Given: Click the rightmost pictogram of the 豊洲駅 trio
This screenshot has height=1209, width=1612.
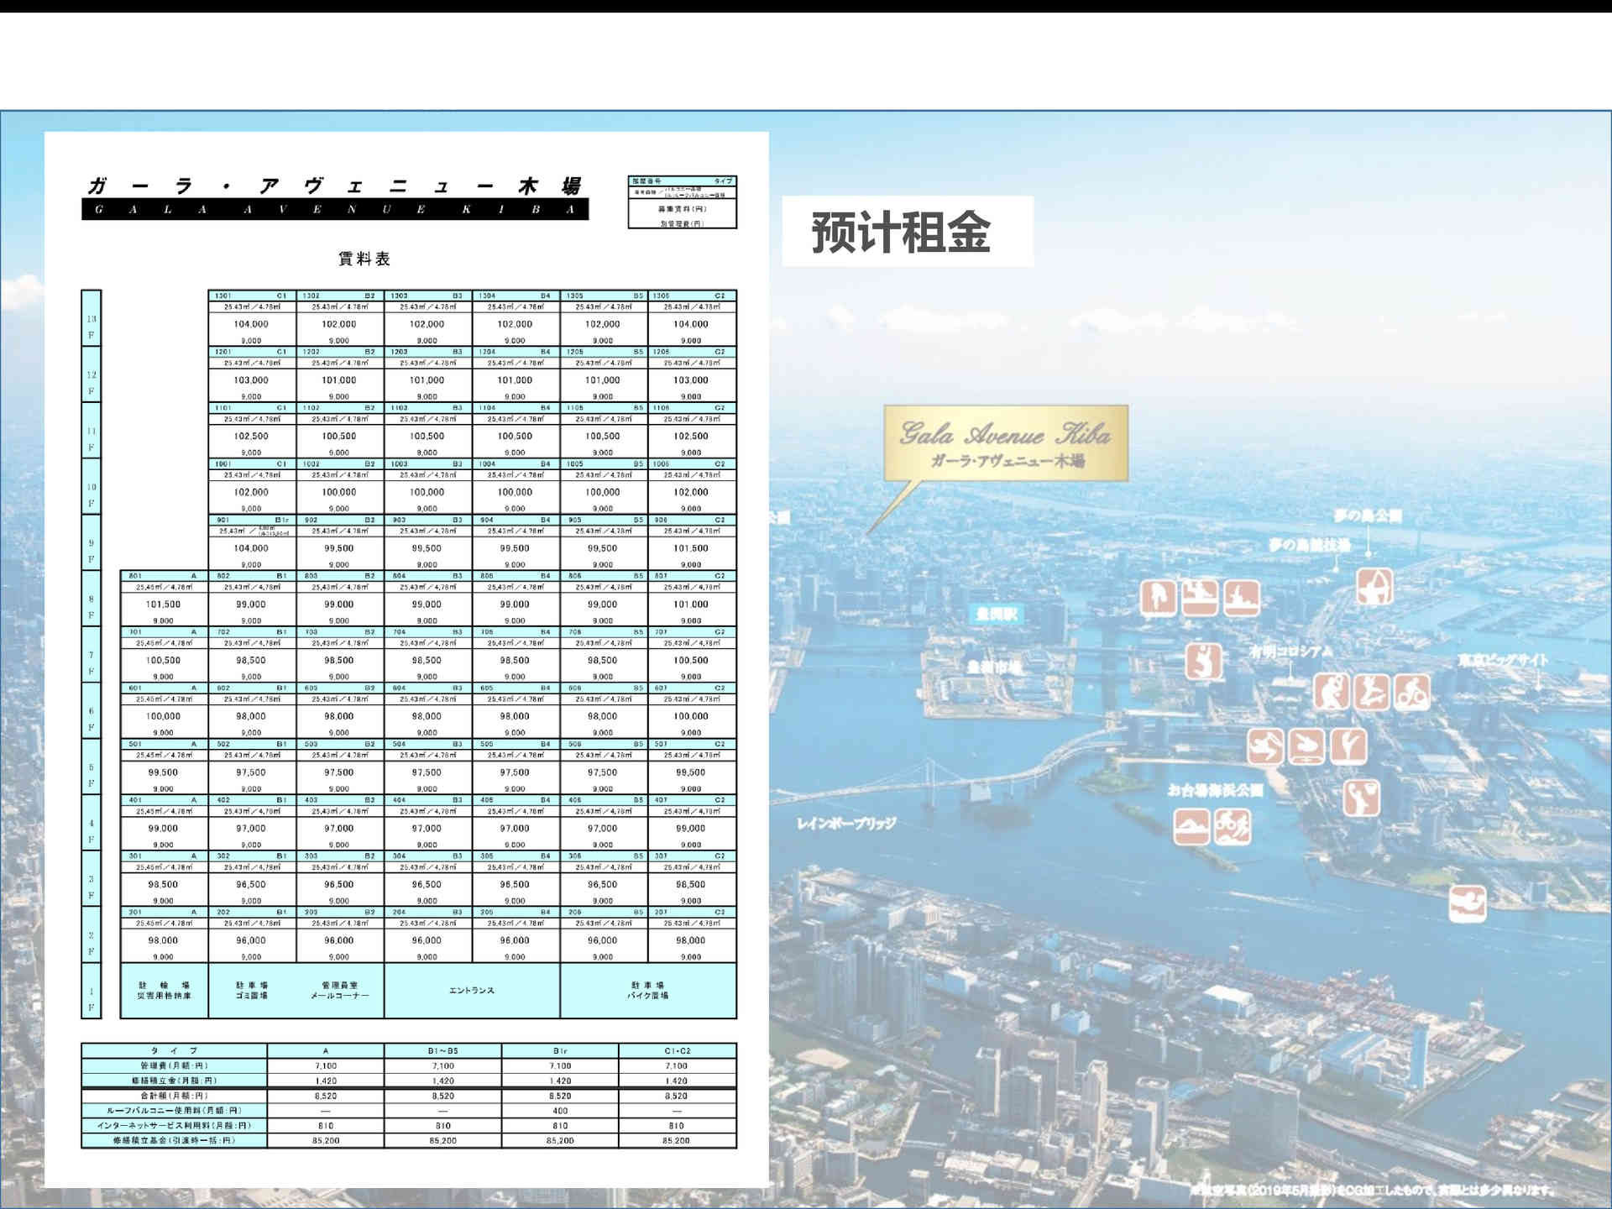Looking at the screenshot, I should click(x=1241, y=598).
